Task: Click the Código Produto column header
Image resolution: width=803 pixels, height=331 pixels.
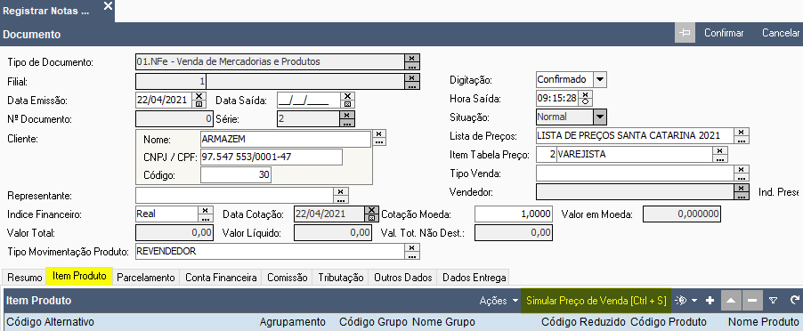Action: pyautogui.click(x=669, y=322)
